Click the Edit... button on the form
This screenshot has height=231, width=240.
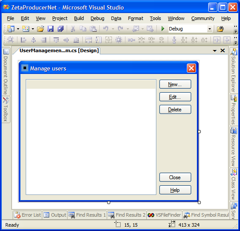[x=175, y=97]
